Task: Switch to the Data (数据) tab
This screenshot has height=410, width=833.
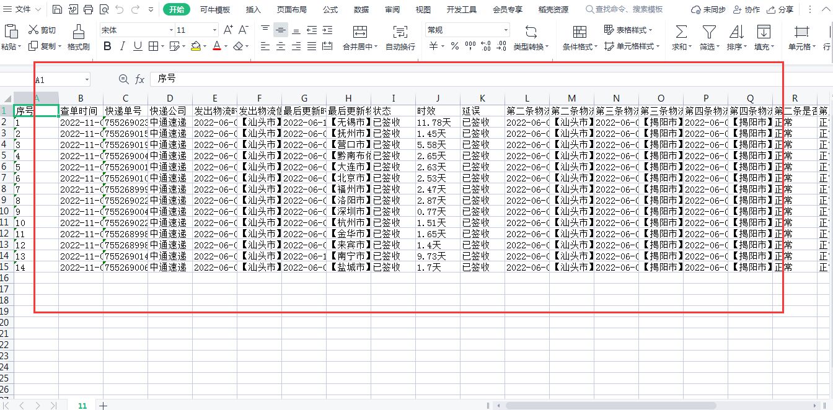Action: 361,9
